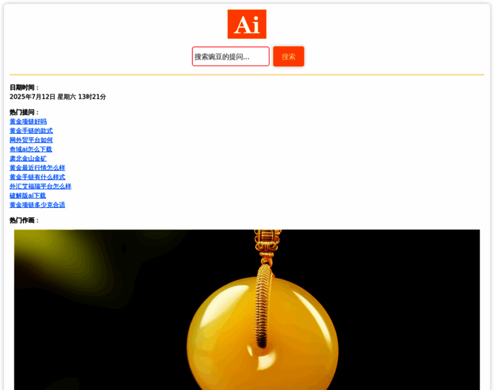494x390 pixels.
Task: Click the 日期时间 label
Action: [24, 88]
